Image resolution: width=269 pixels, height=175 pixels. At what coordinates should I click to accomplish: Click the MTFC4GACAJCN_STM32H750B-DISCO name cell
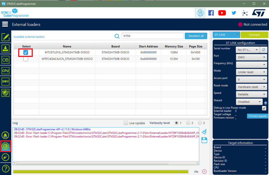[x=67, y=59]
